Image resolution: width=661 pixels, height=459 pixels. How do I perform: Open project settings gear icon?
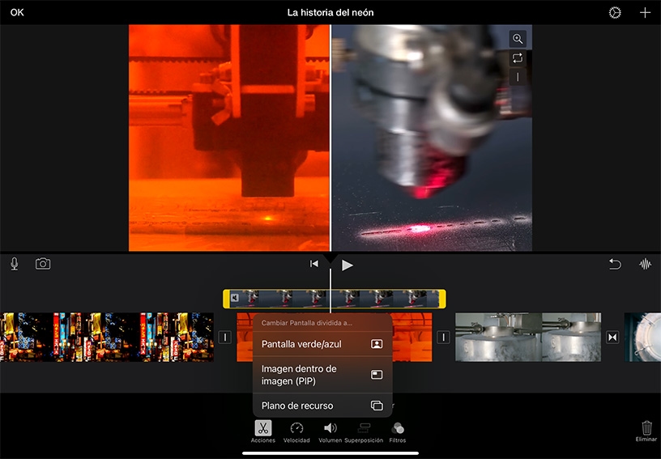pos(615,13)
